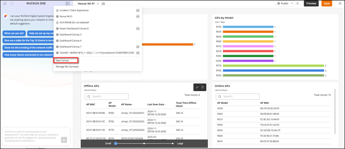
Task: Click the widget size slider handle
Action: 116,144
